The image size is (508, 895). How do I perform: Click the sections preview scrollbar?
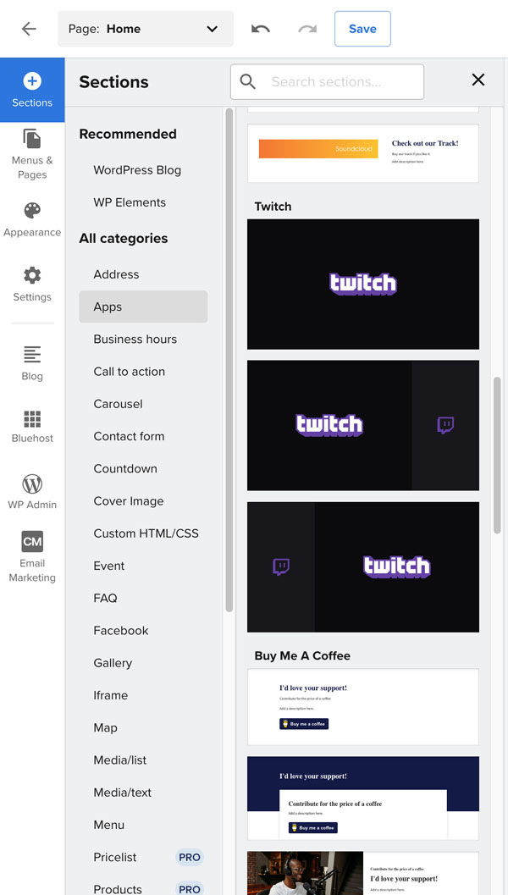[x=498, y=456]
